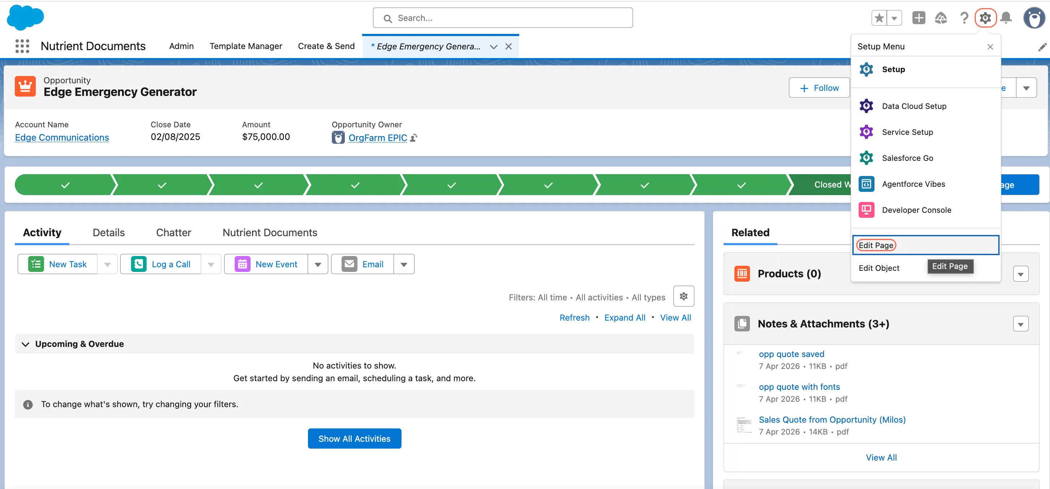Select the Related tab
This screenshot has height=489, width=1050.
pyautogui.click(x=750, y=233)
